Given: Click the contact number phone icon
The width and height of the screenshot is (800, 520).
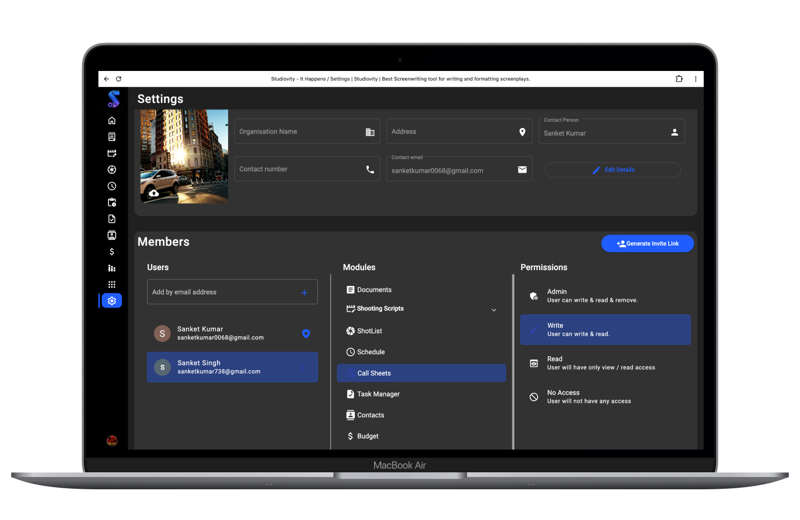Looking at the screenshot, I should coord(370,169).
